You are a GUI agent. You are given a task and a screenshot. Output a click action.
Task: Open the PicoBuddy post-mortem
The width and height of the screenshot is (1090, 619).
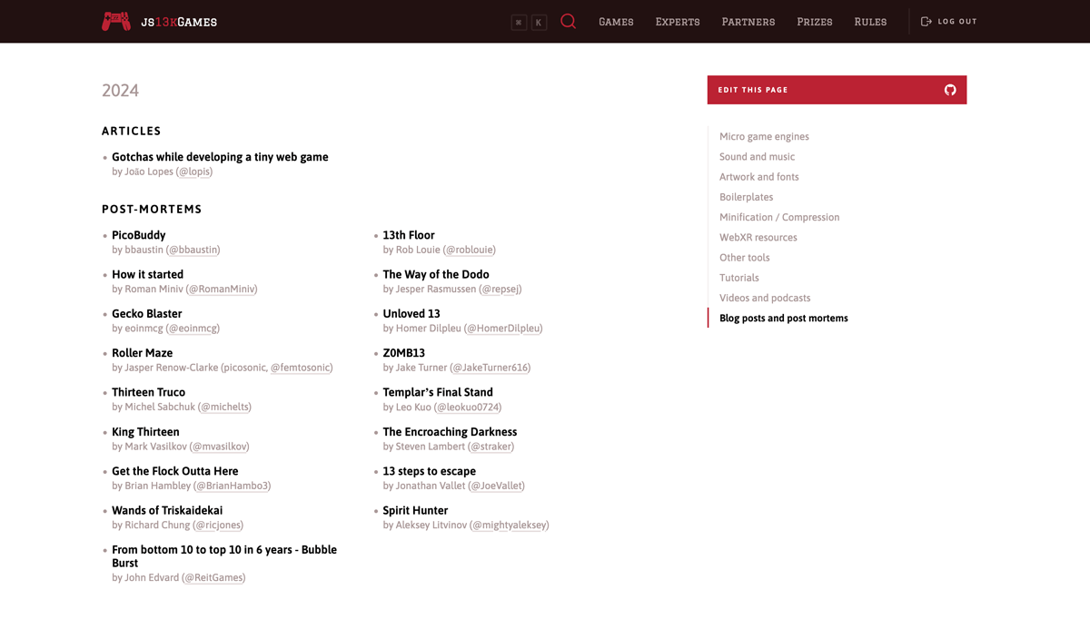click(138, 235)
